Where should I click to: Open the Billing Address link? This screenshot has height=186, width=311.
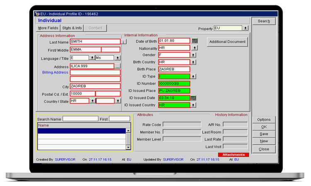pyautogui.click(x=55, y=72)
